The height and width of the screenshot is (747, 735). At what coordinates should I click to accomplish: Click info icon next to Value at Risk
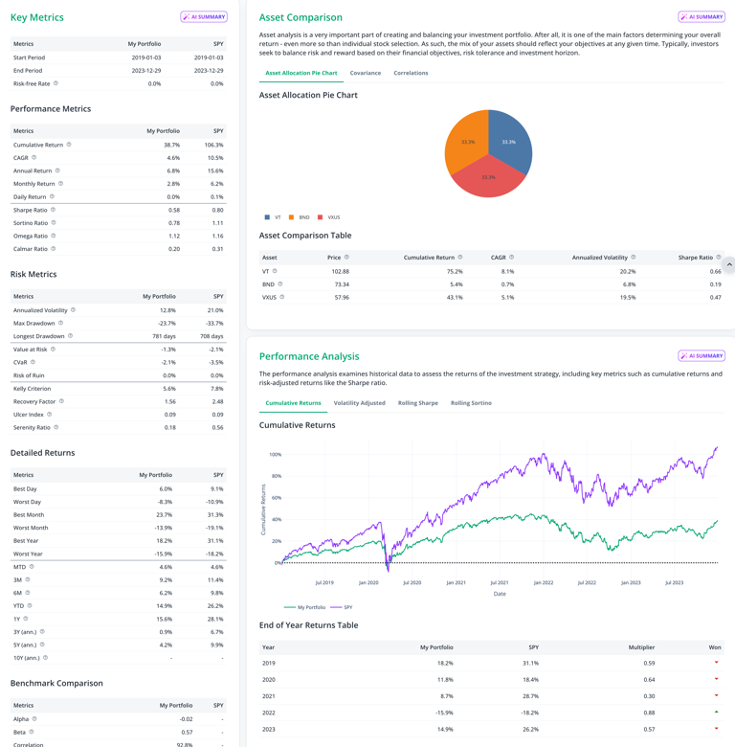[53, 349]
